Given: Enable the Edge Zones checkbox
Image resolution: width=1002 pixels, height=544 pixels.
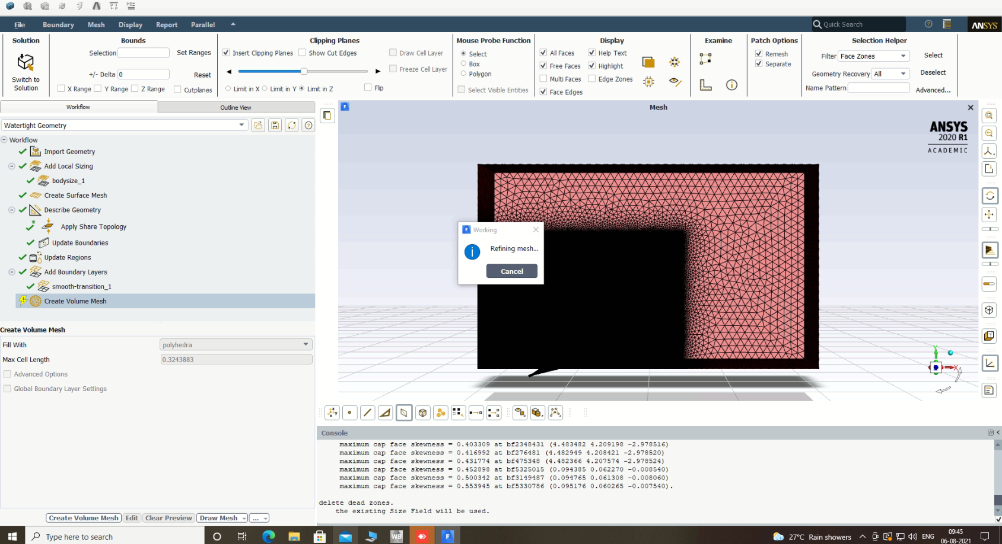Looking at the screenshot, I should click(x=591, y=79).
